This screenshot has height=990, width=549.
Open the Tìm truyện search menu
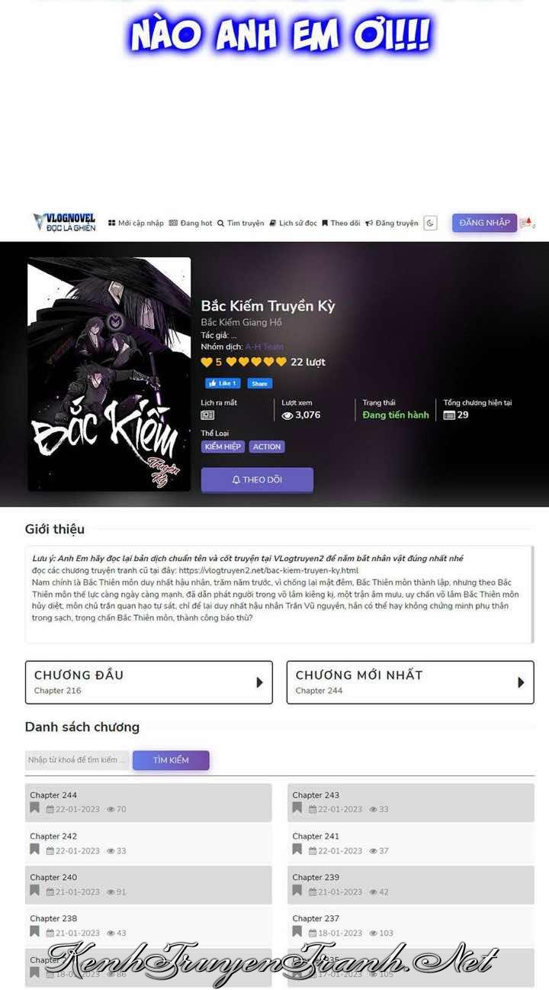241,223
